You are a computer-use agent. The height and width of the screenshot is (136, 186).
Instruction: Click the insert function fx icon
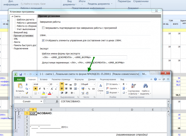57,102
